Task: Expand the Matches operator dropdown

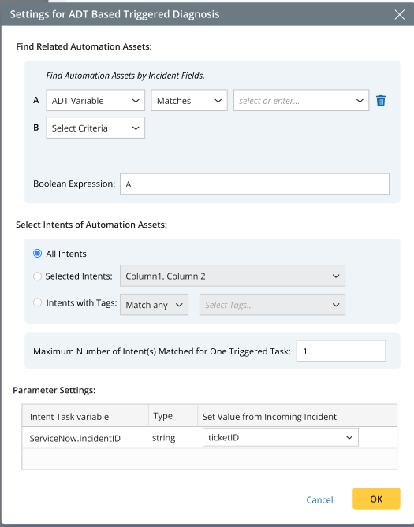Action: [x=189, y=100]
